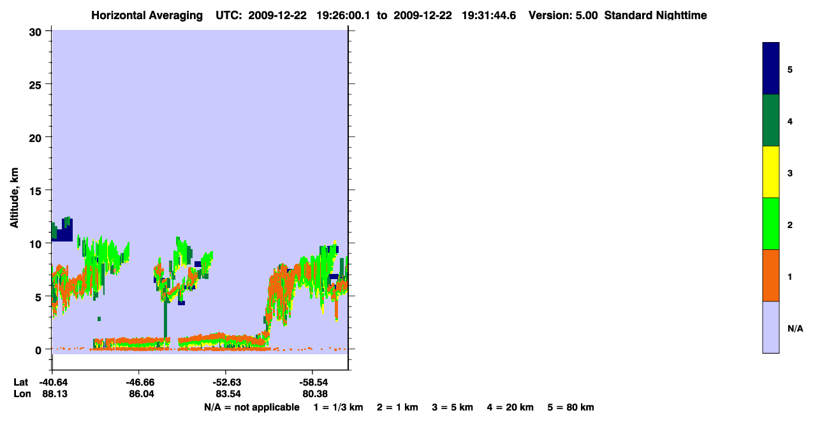Click the longitude value 88.13
This screenshot has width=829, height=425.
point(55,394)
